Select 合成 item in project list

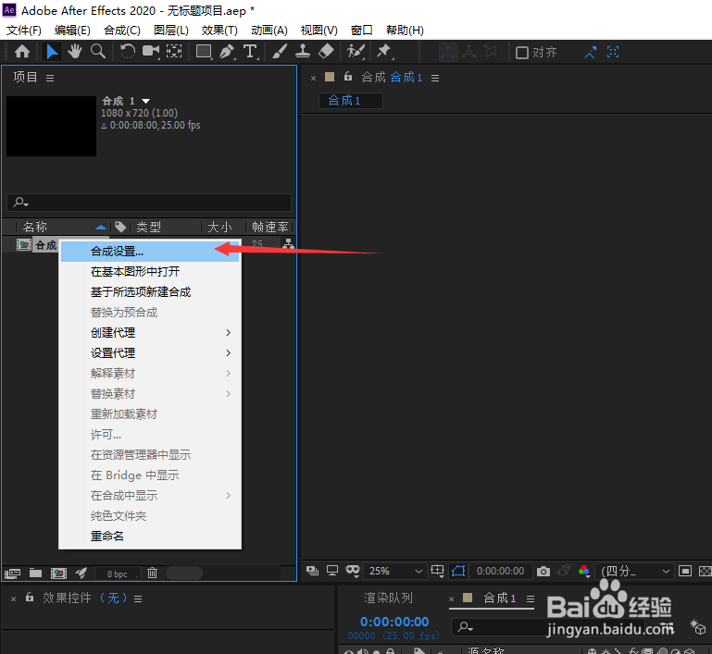click(46, 245)
